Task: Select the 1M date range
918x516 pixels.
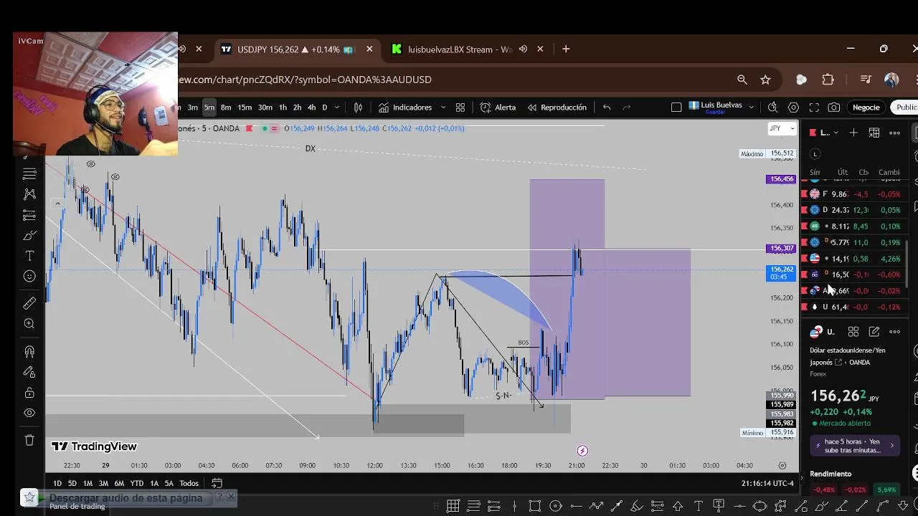Action: click(x=87, y=483)
